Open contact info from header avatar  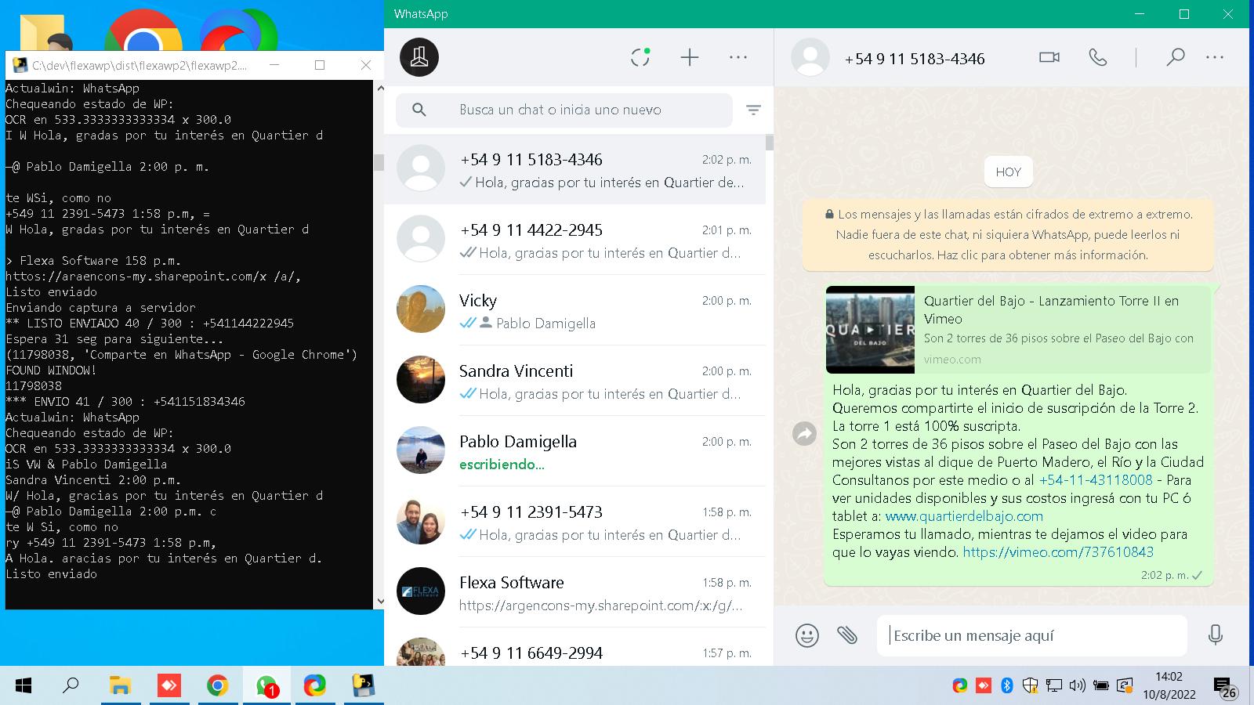point(810,57)
